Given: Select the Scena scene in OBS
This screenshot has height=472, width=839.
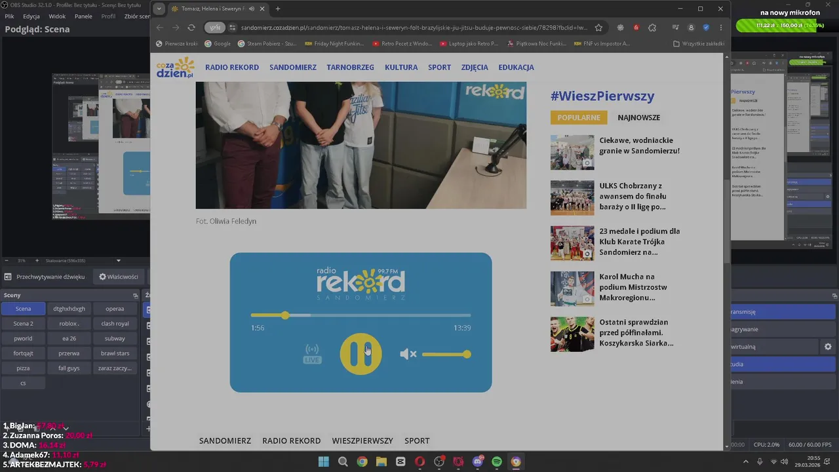Looking at the screenshot, I should tap(23, 309).
